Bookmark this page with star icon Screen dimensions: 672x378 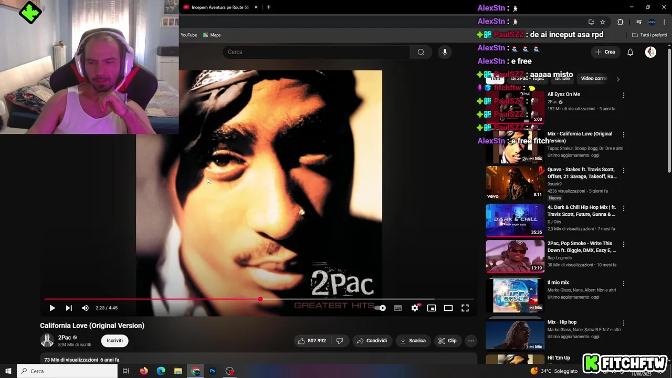603,22
